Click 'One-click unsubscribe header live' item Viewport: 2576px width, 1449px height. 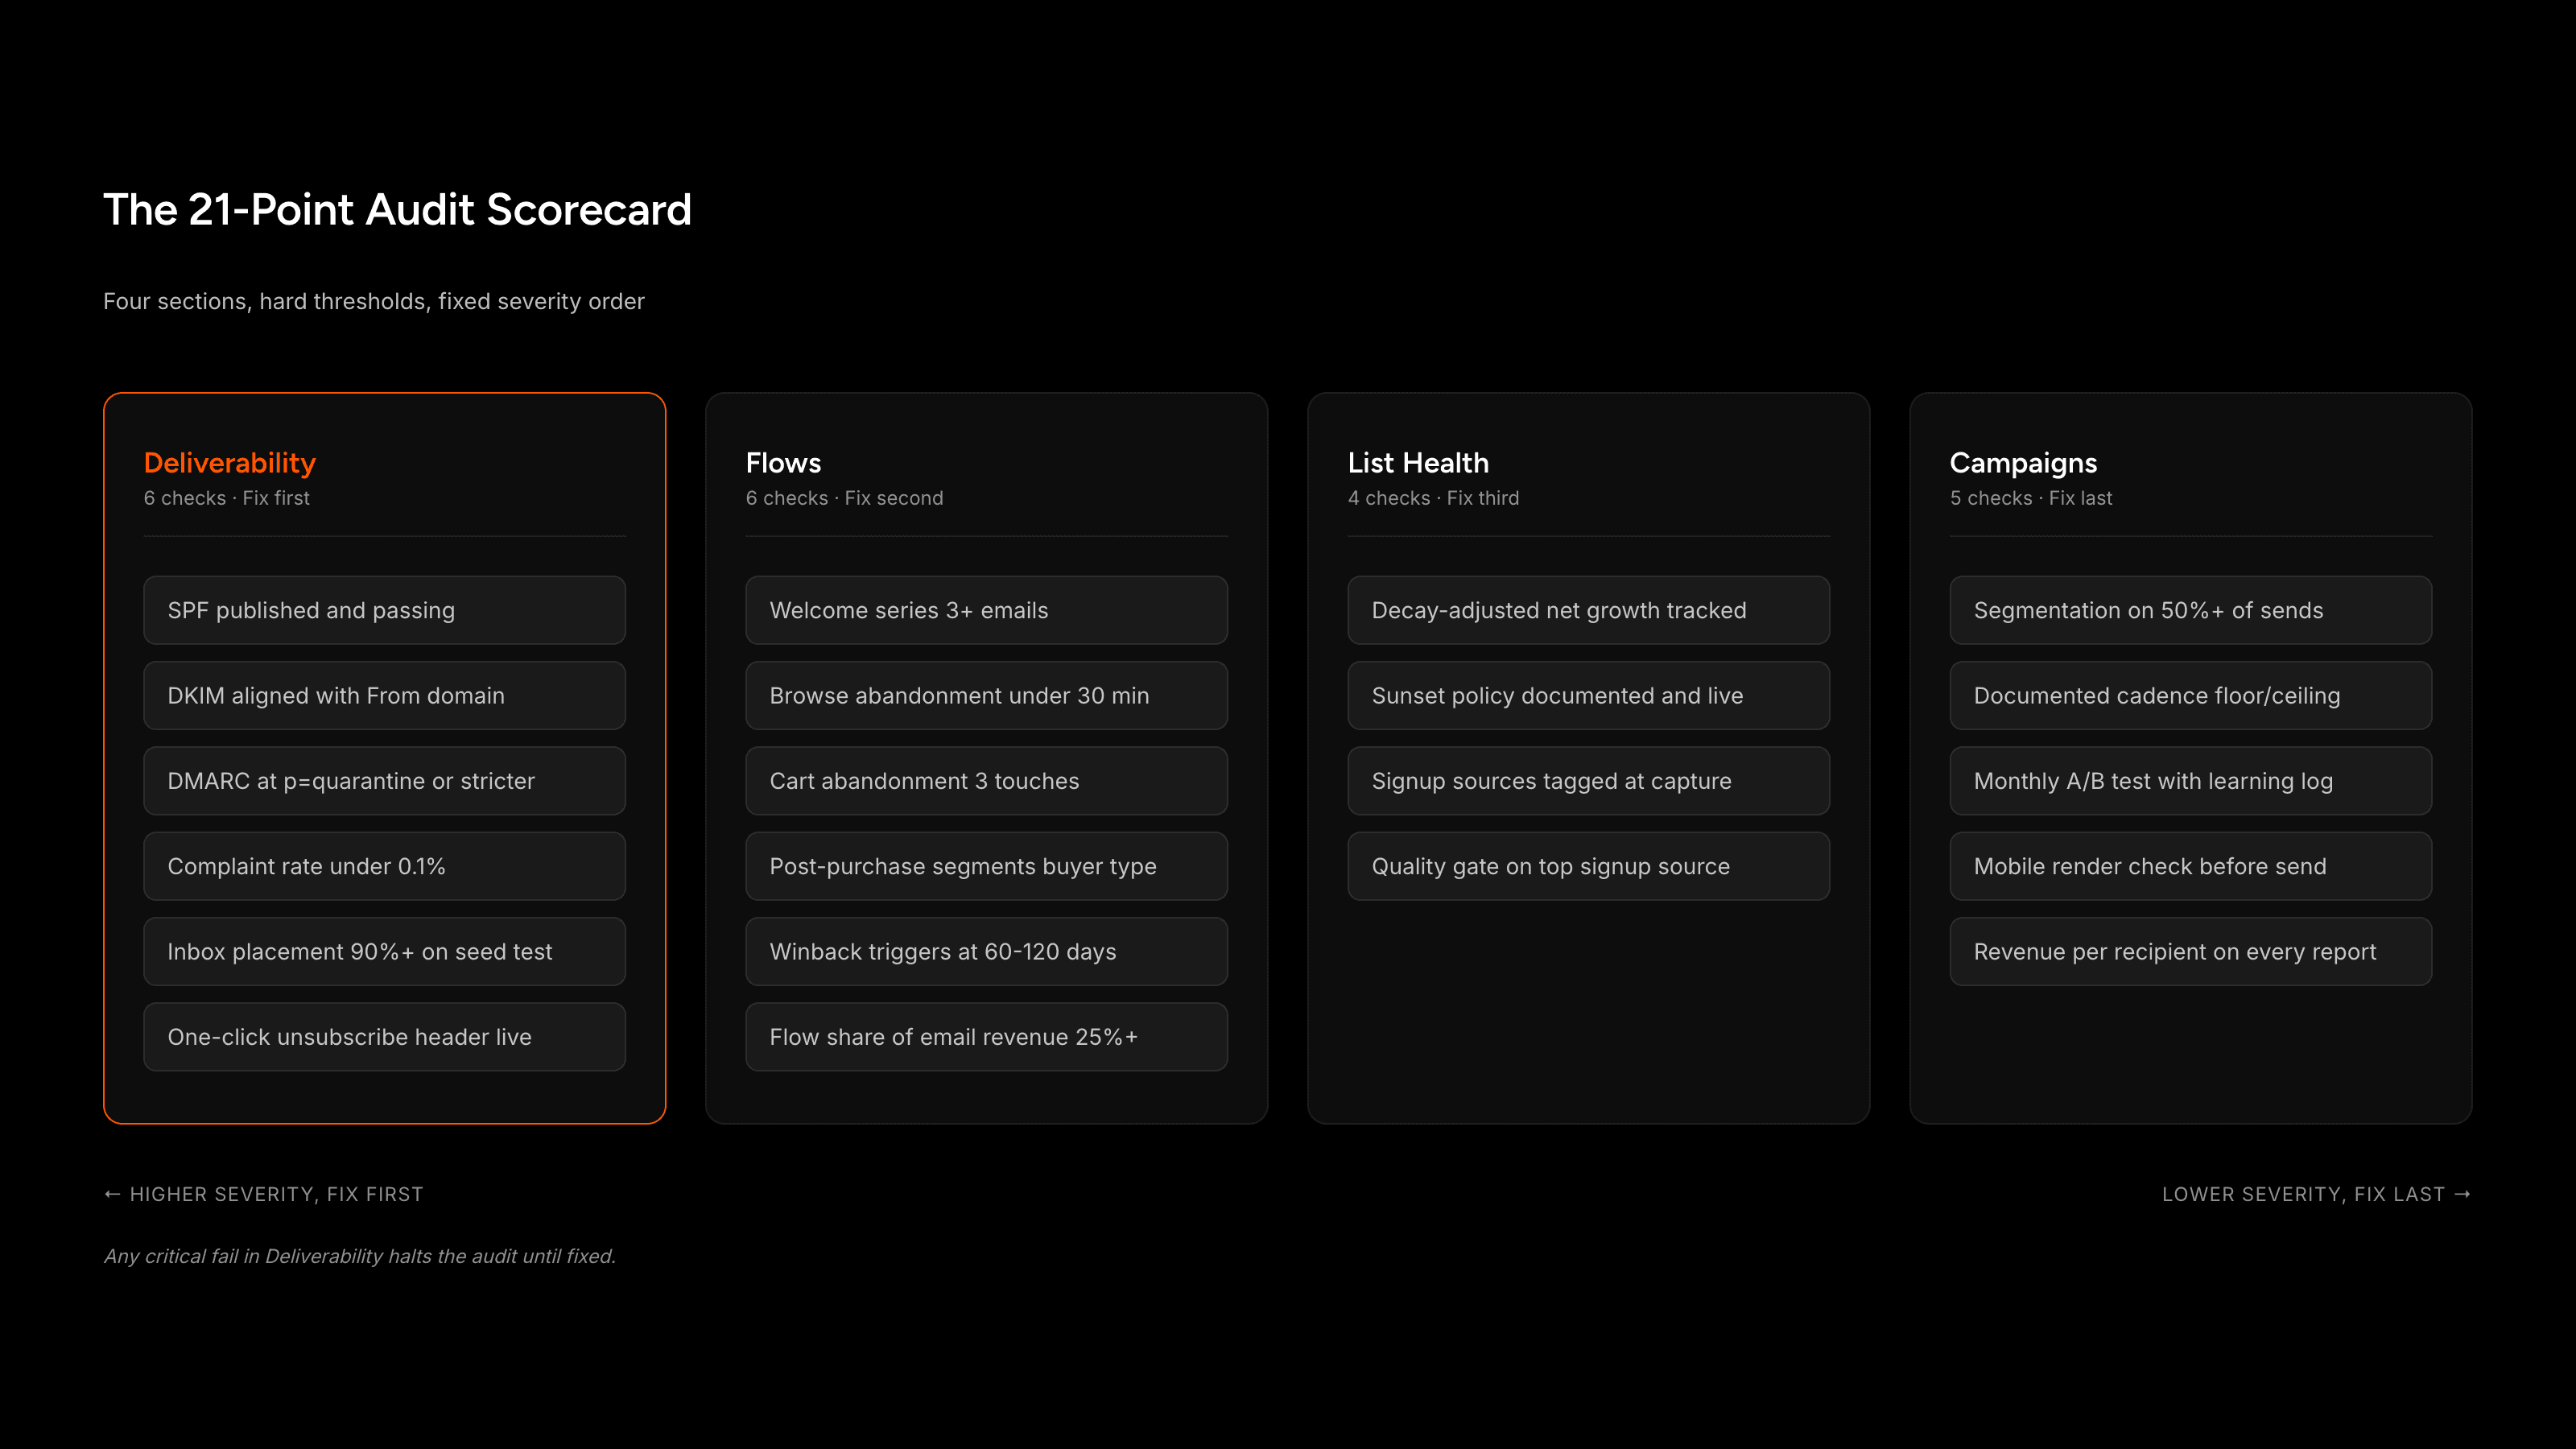tap(385, 1037)
